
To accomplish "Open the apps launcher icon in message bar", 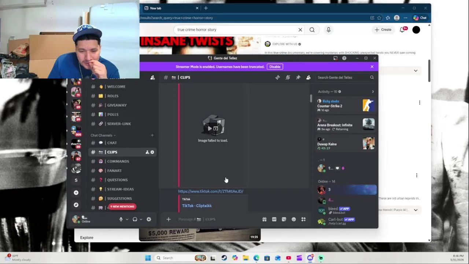I will coord(303,219).
